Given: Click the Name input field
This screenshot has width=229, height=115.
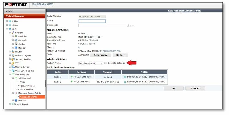Looking at the screenshot, I should tap(92, 21).
